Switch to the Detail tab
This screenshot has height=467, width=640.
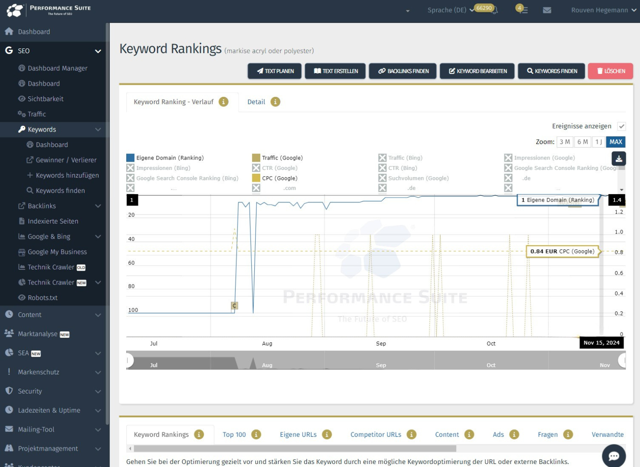pyautogui.click(x=256, y=102)
